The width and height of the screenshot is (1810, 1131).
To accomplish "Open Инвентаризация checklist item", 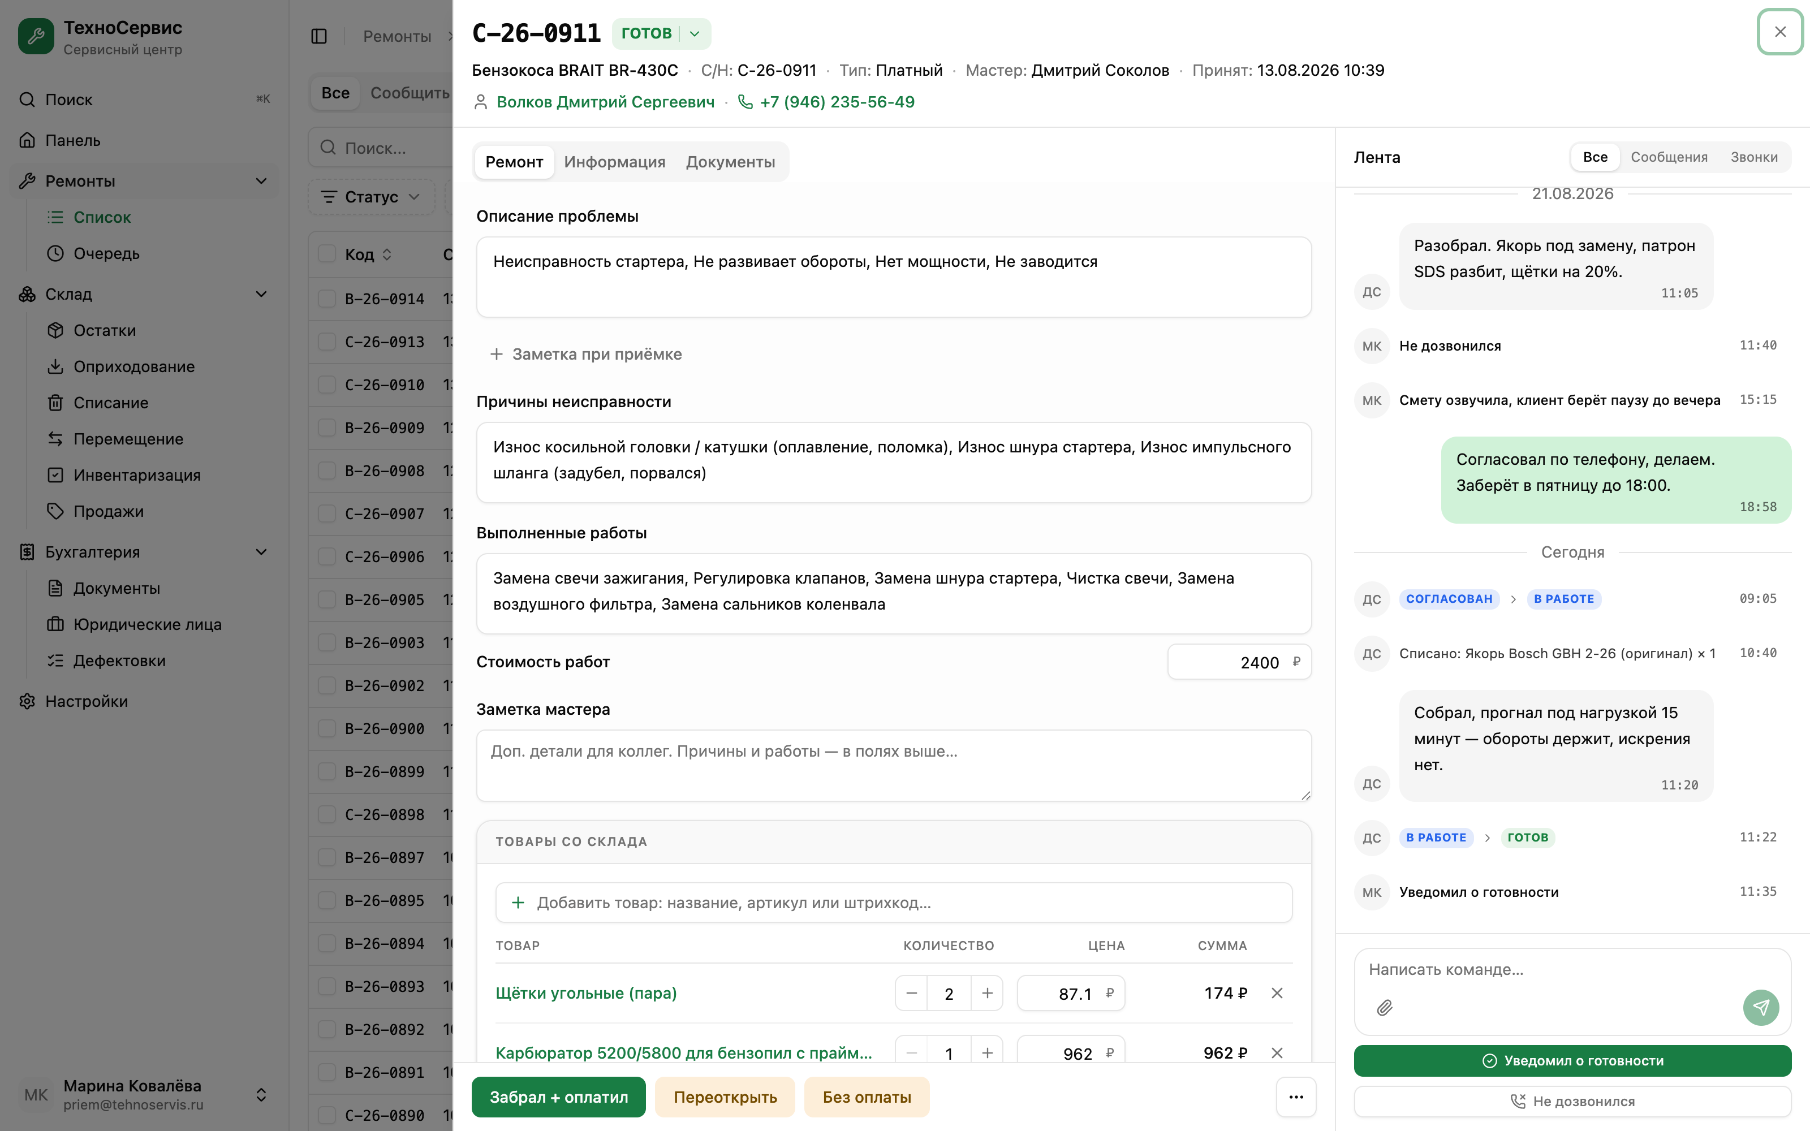I will tap(158, 475).
